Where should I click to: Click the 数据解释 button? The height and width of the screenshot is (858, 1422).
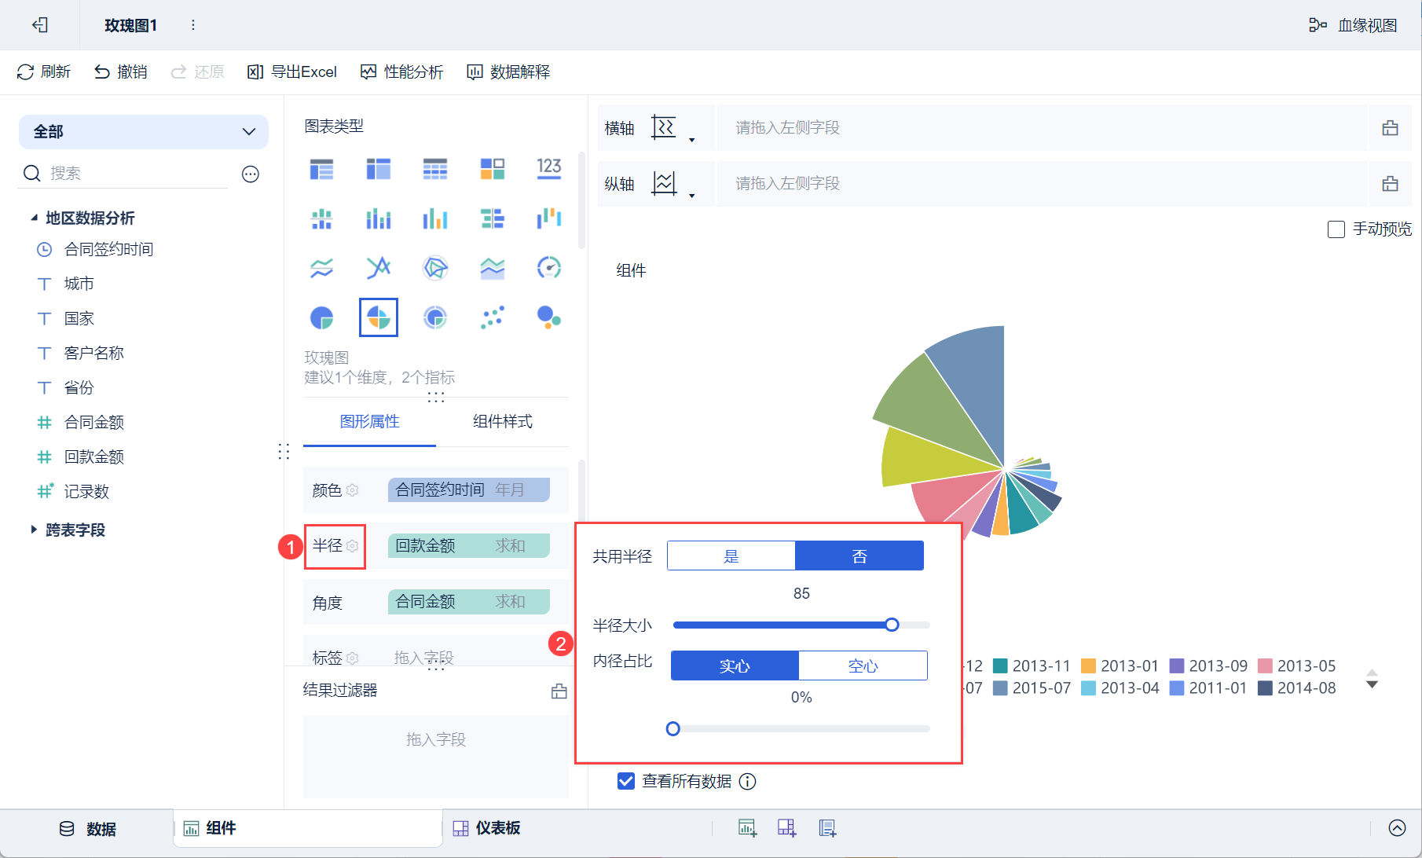pyautogui.click(x=508, y=72)
